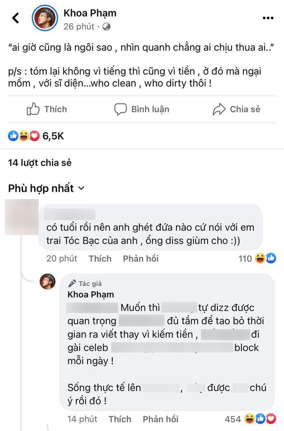Screen dimensions: 284x431
Task: Open Khoa Phạm's profile via his name
Action: pos(90,13)
